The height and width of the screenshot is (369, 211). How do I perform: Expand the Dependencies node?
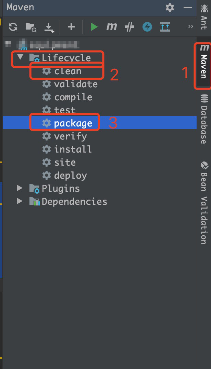(x=20, y=201)
